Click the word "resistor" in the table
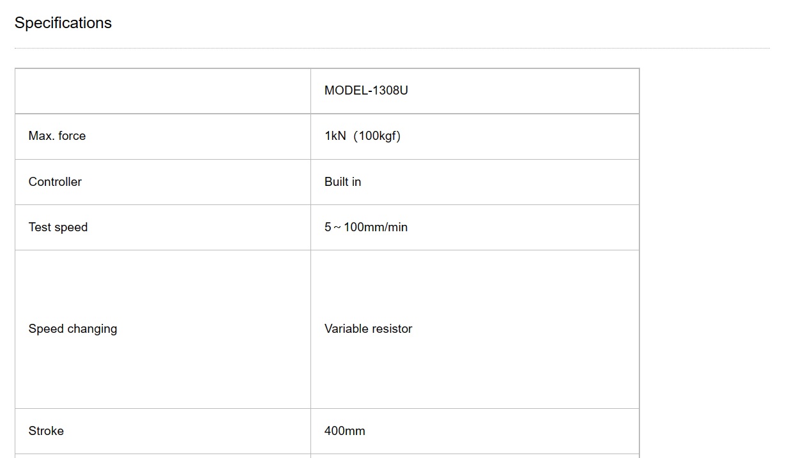The width and height of the screenshot is (794, 458). coord(392,329)
